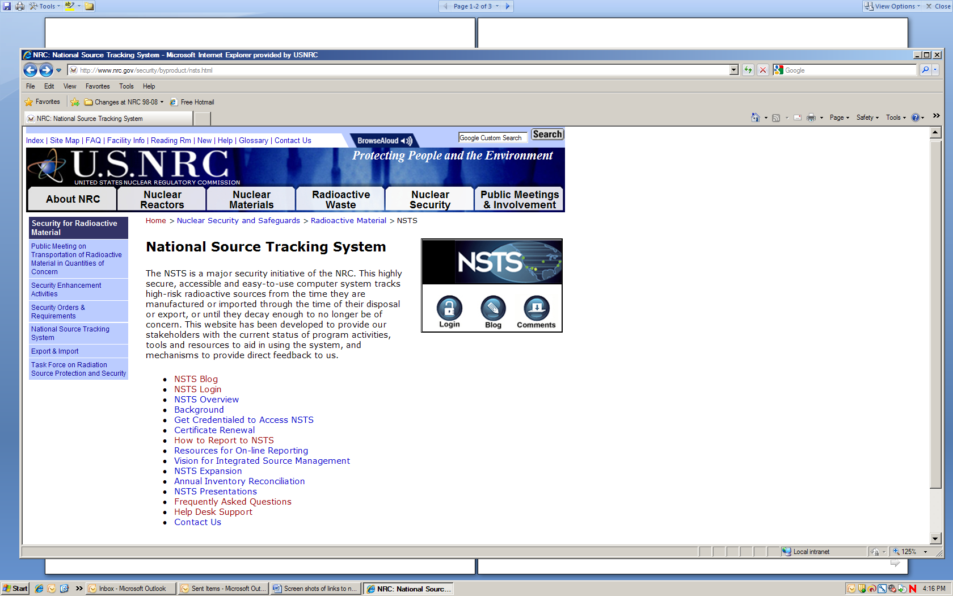The width and height of the screenshot is (953, 596).
Task: Go back with the browser Back arrow
Action: [x=31, y=70]
